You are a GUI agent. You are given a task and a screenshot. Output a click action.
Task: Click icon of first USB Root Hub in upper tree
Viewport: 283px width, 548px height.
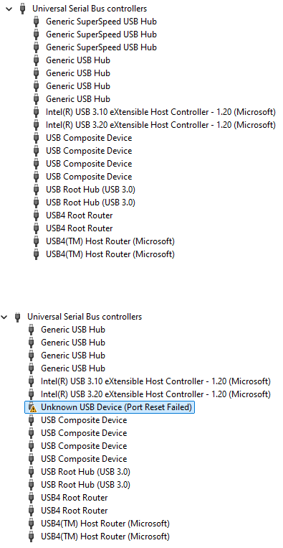coord(37,190)
